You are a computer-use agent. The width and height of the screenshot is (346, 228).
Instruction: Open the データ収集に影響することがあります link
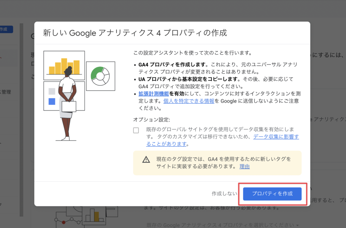[x=222, y=140]
